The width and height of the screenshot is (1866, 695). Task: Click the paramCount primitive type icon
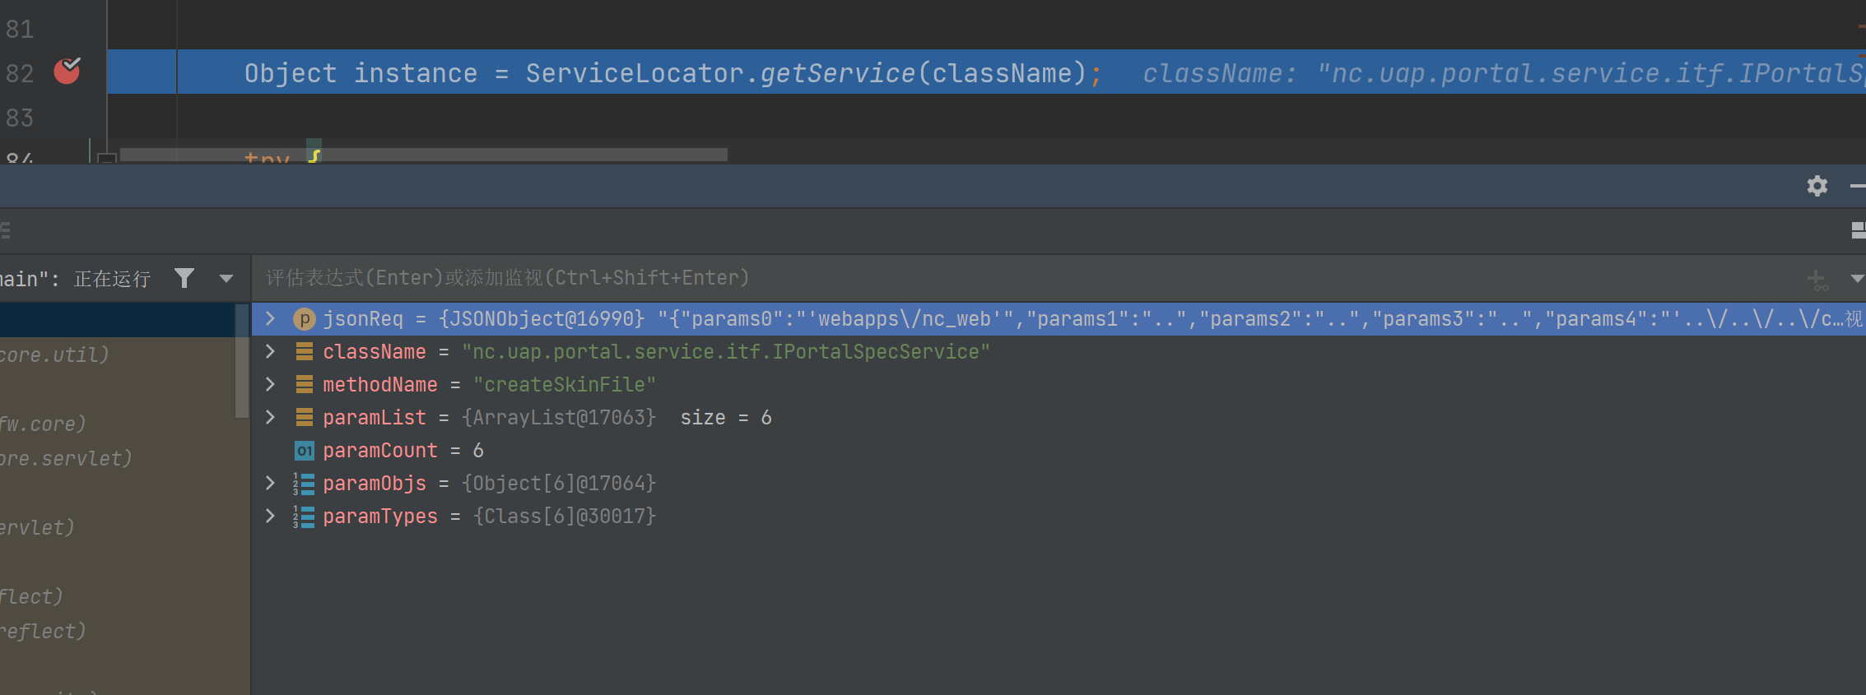click(x=305, y=450)
